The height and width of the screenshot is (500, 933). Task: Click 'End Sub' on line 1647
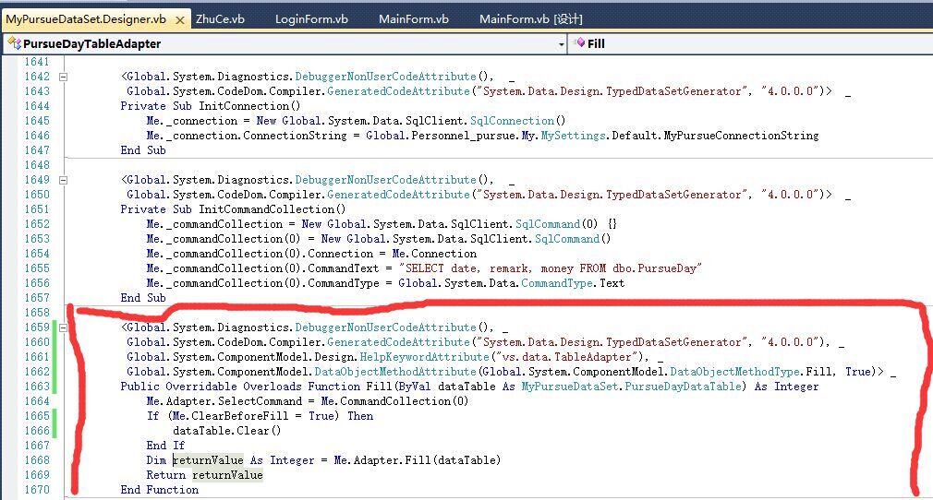click(x=143, y=150)
